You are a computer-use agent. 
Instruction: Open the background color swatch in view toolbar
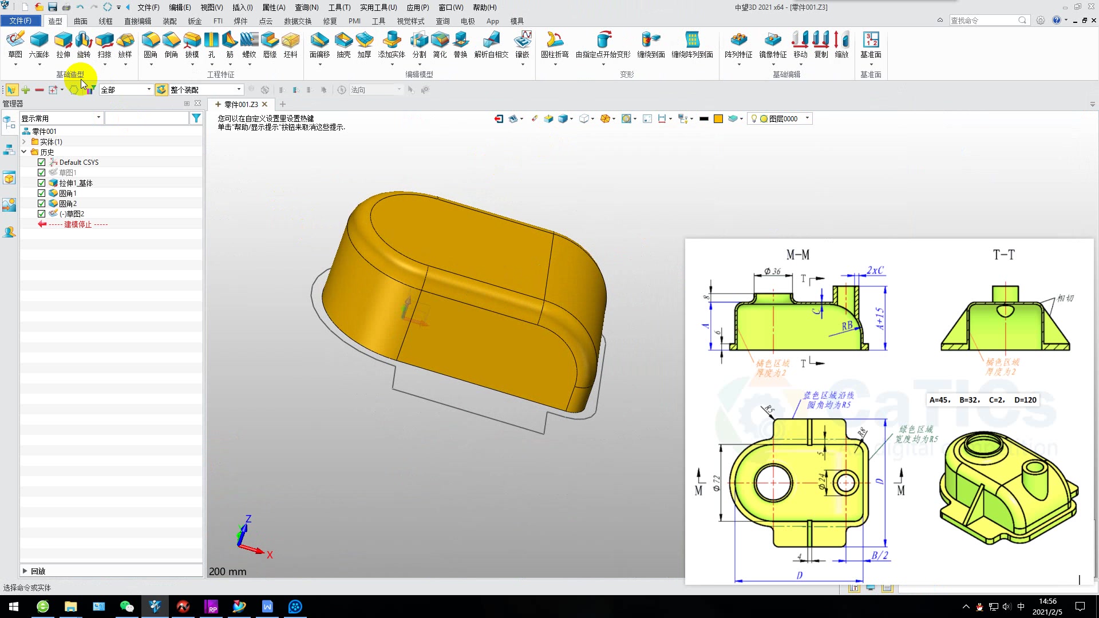coord(718,118)
